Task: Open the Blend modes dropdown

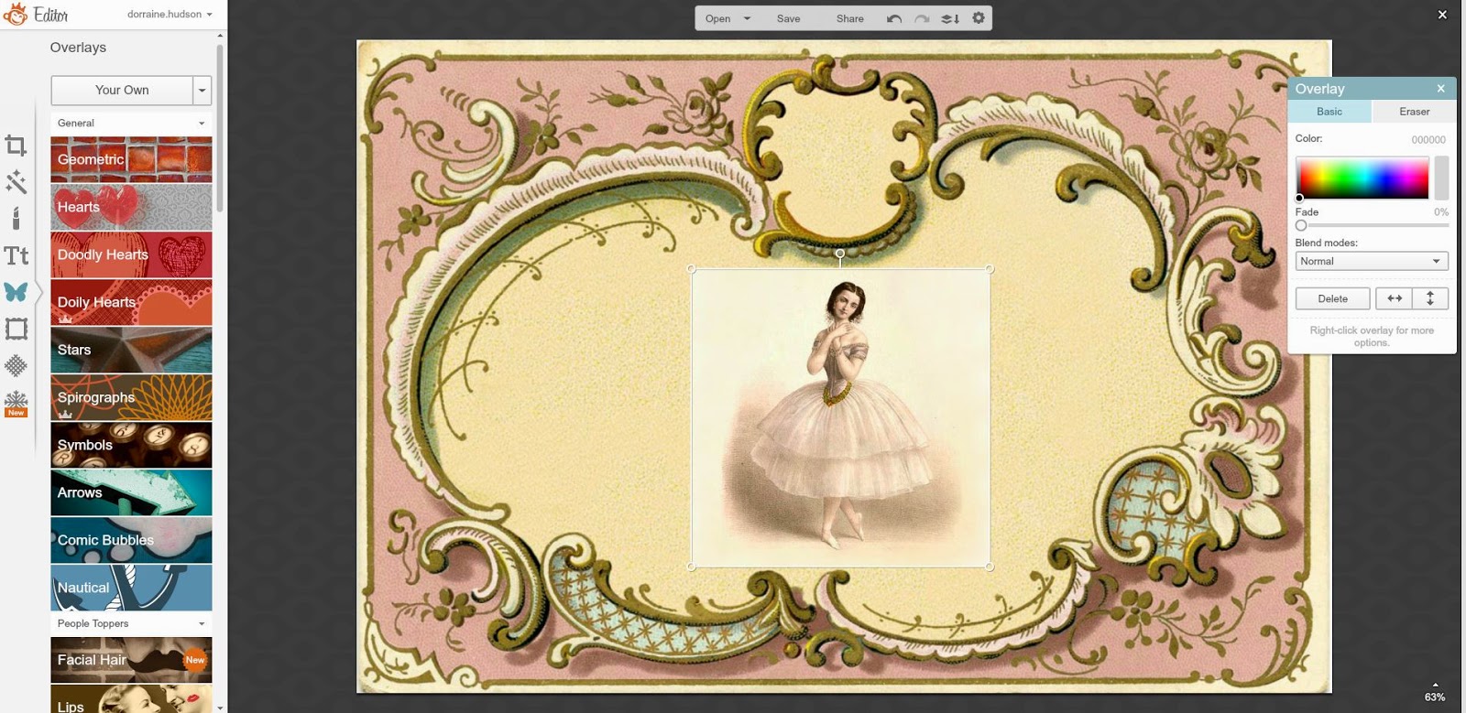Action: (x=1372, y=261)
